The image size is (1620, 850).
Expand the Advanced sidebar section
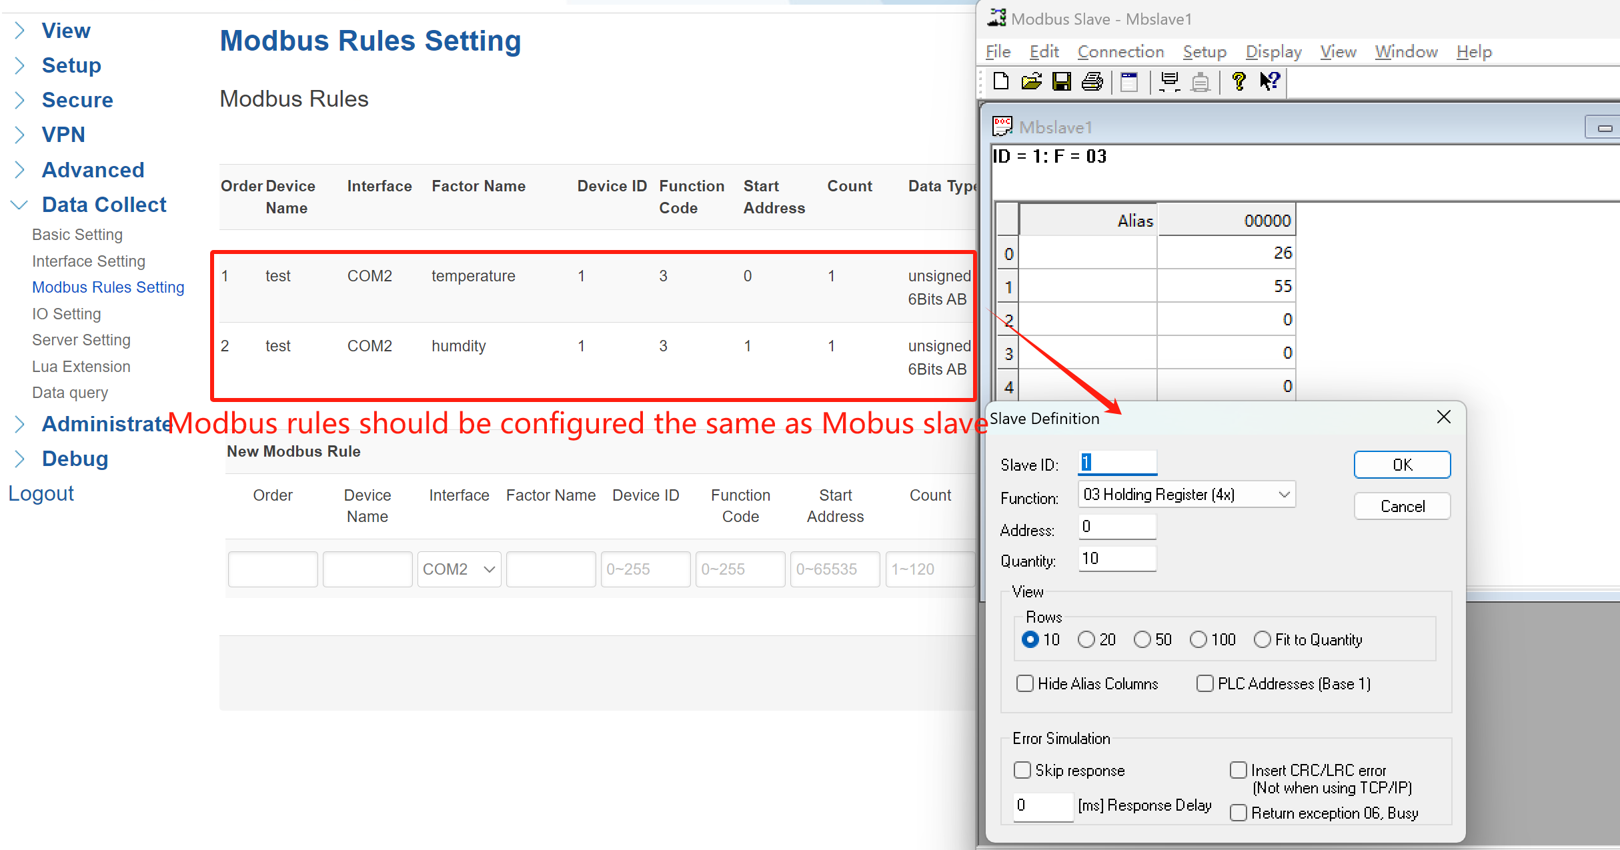pos(93,169)
